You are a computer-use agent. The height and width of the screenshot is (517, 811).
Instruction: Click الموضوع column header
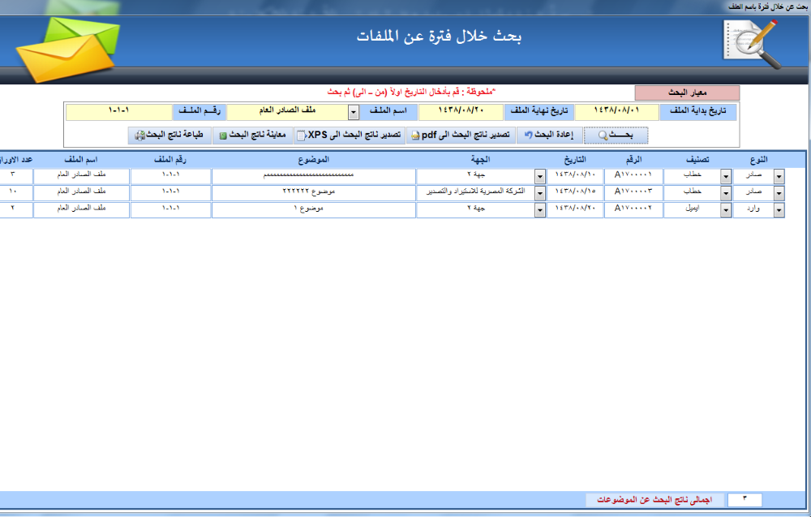click(x=313, y=160)
